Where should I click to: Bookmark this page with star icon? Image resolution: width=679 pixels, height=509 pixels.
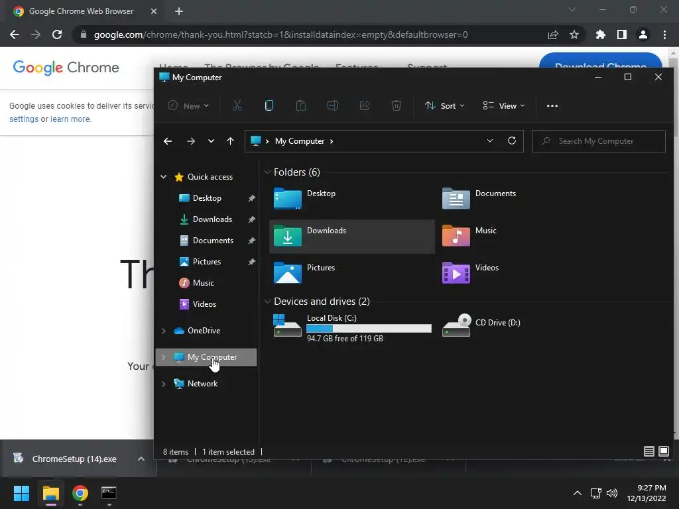[574, 34]
